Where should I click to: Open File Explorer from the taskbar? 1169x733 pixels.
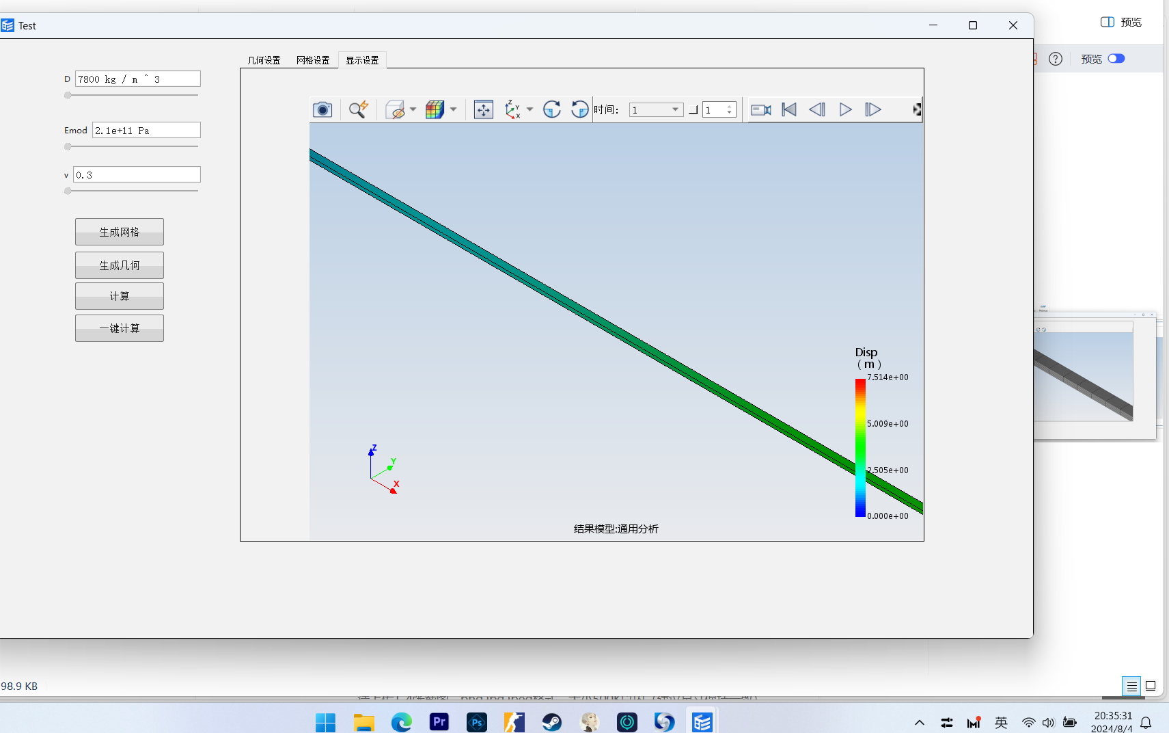tap(363, 722)
